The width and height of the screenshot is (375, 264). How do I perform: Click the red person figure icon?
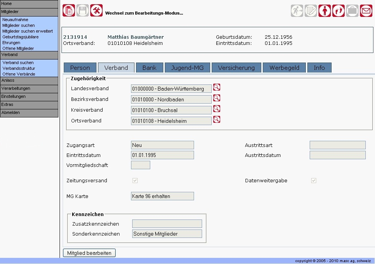[x=325, y=10]
